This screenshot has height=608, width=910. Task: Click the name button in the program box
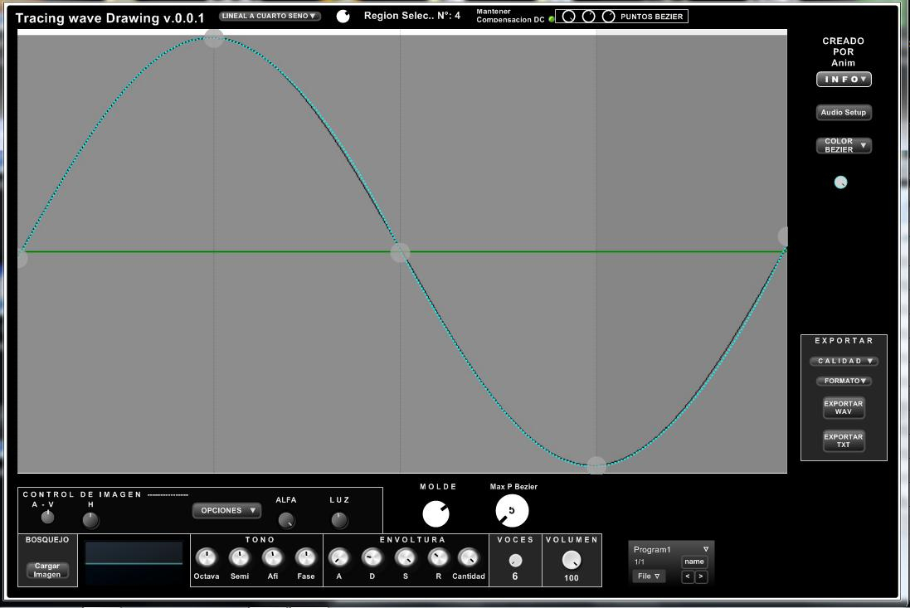tap(694, 562)
